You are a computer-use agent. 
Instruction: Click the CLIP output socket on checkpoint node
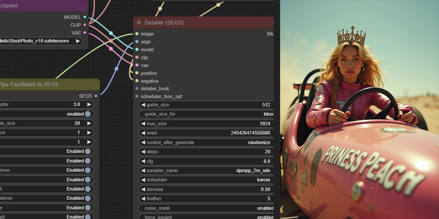(x=85, y=25)
